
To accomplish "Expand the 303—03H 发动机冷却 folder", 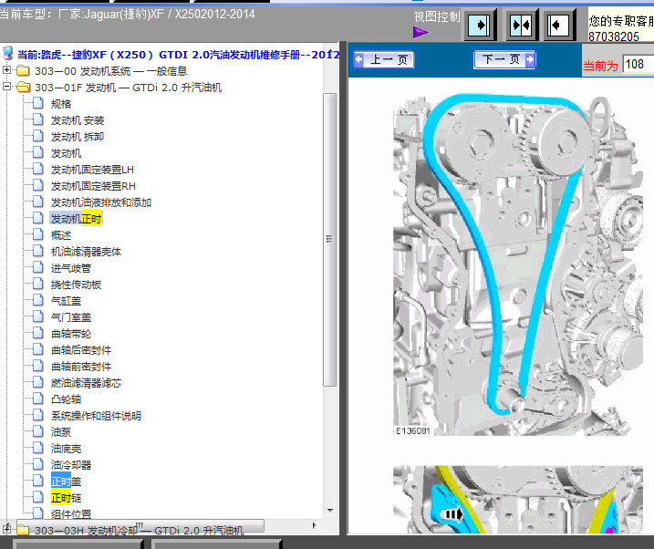I will coord(6,529).
